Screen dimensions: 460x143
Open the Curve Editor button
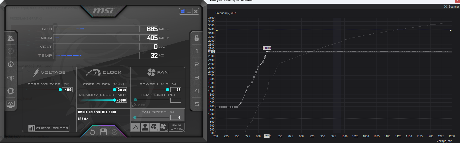(49, 128)
